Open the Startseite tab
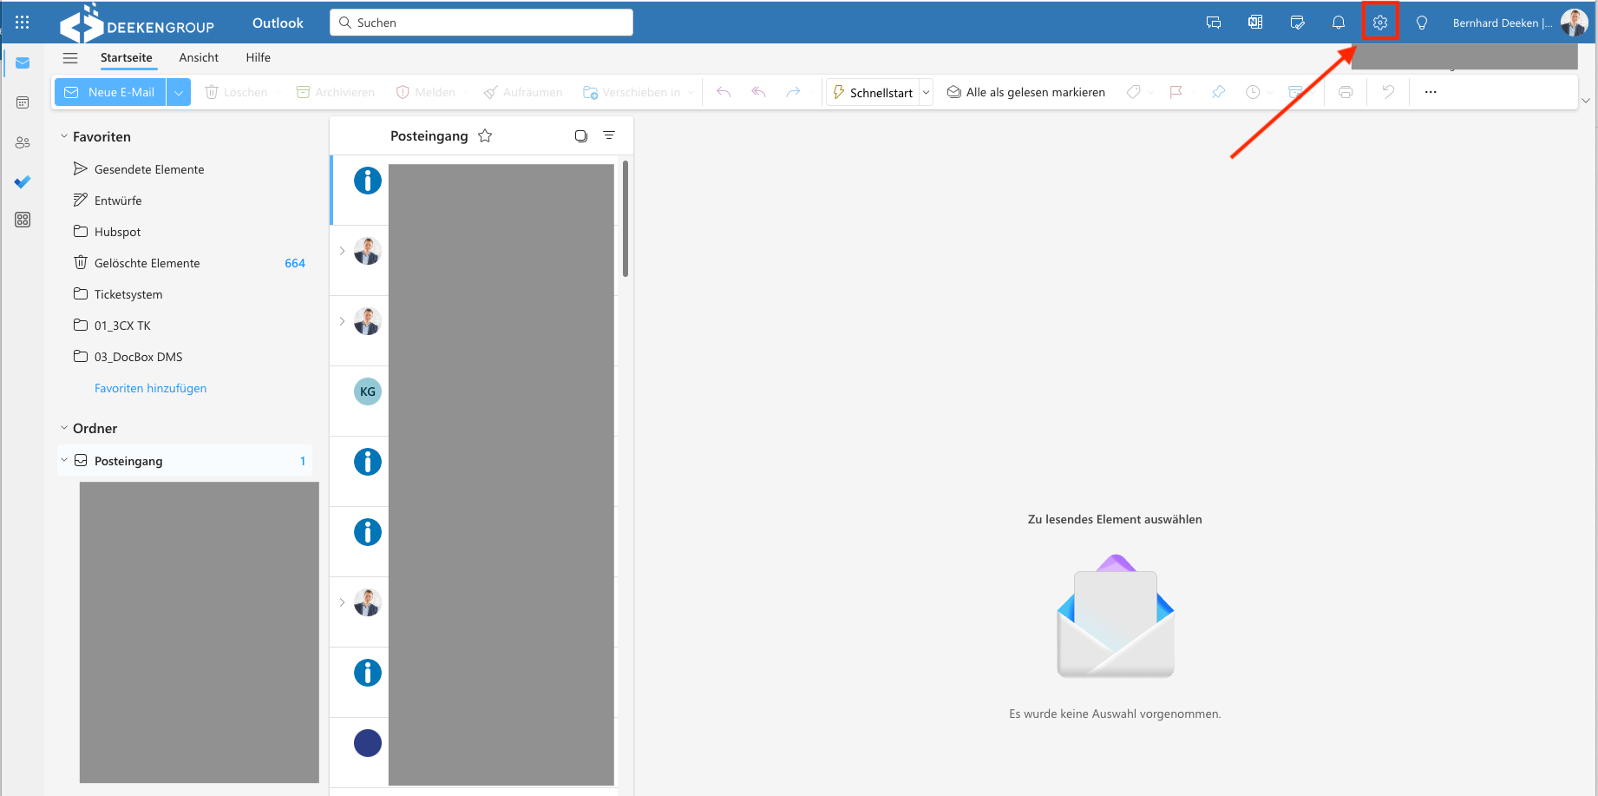This screenshot has height=796, width=1598. (x=126, y=57)
